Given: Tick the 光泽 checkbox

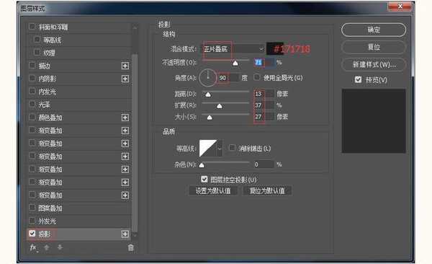Looking at the screenshot, I should [x=32, y=104].
